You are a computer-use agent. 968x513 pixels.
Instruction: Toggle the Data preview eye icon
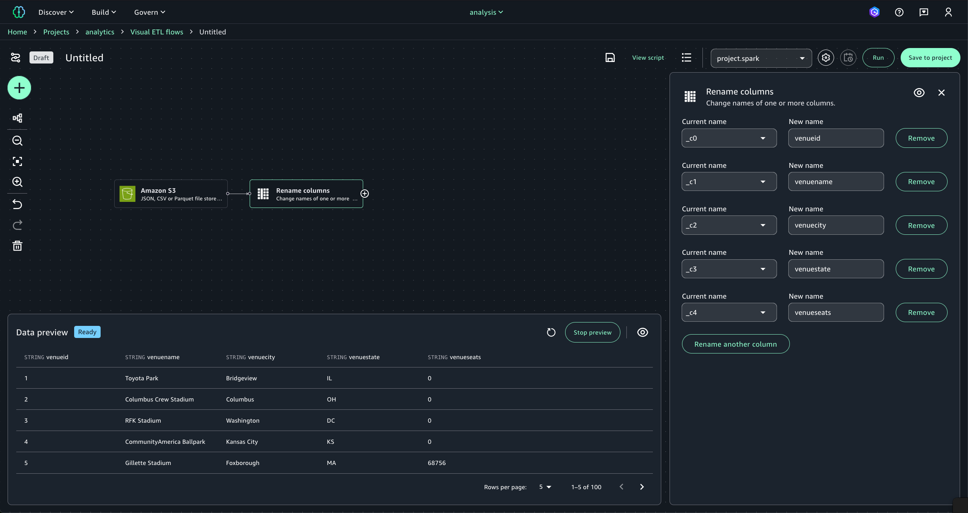click(x=642, y=332)
